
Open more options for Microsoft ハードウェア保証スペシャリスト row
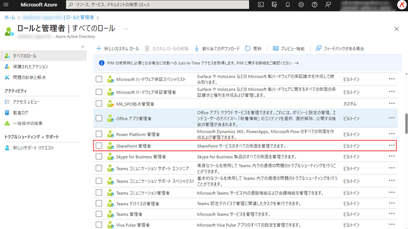[x=391, y=79]
